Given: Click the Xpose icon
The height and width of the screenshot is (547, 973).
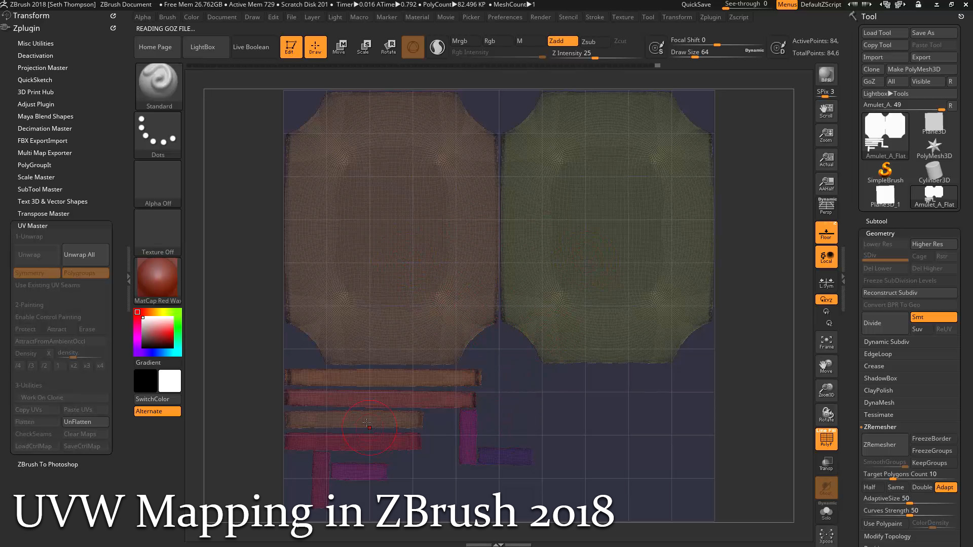Looking at the screenshot, I should coord(826,536).
